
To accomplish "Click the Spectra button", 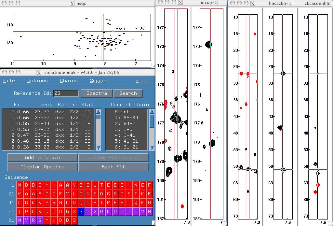I will coord(97,93).
